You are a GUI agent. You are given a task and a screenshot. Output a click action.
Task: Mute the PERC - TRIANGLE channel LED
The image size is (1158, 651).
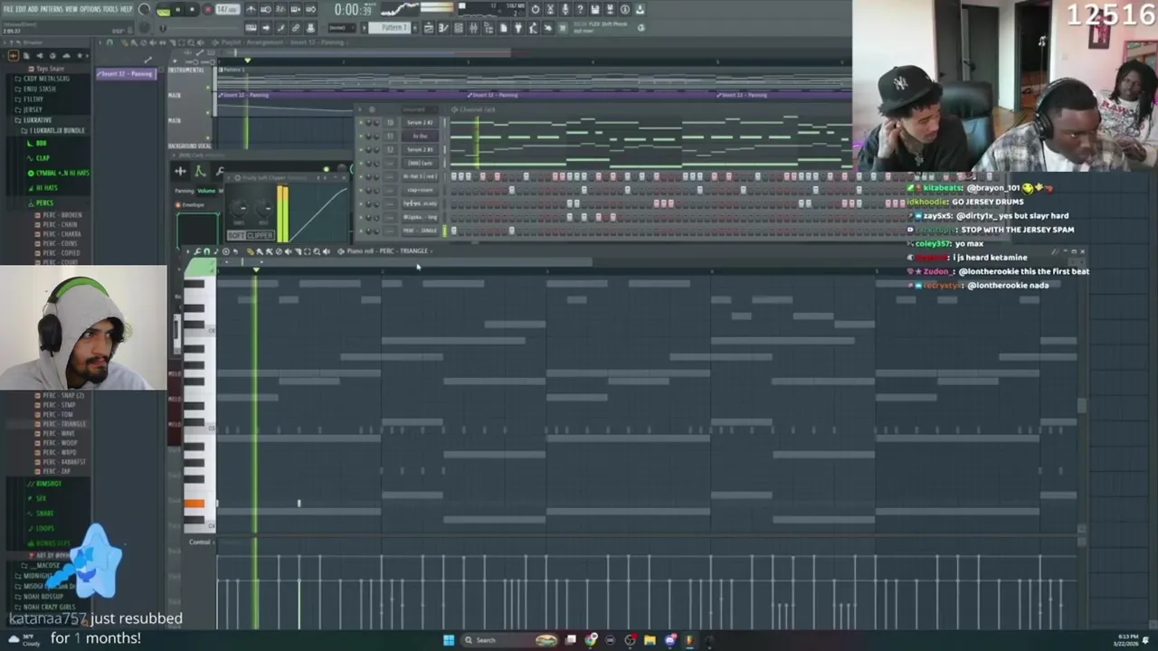point(361,231)
